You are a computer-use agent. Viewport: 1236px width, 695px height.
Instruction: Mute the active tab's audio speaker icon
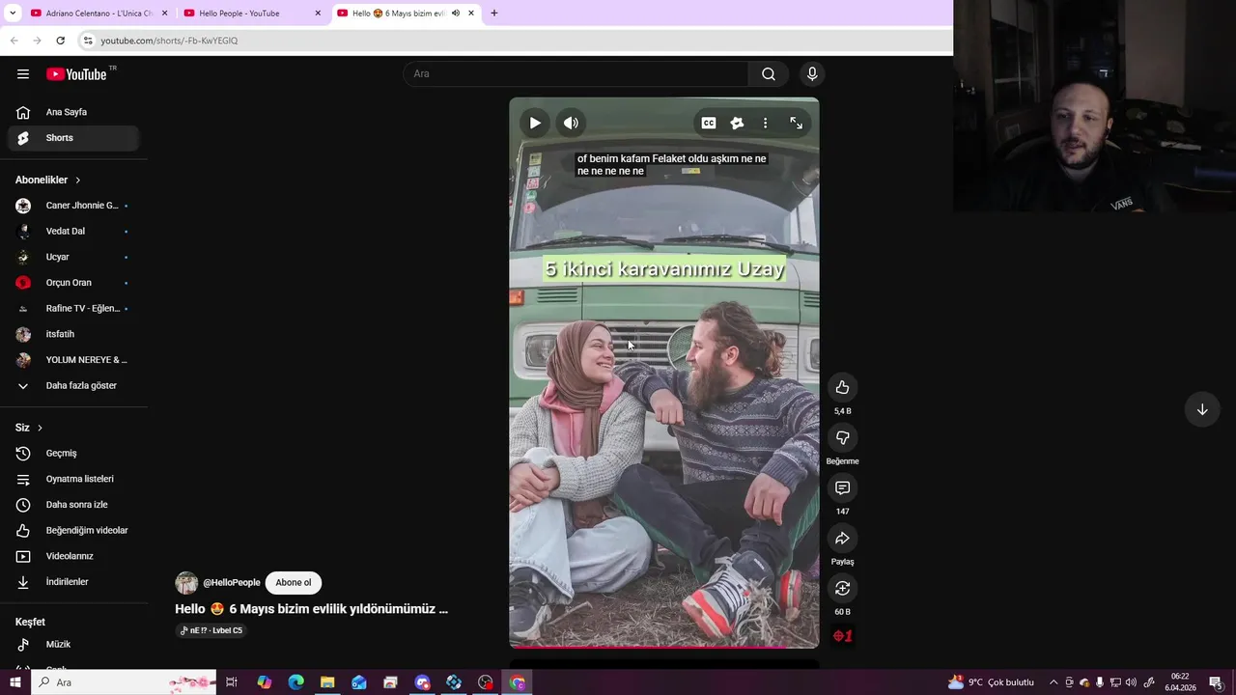(456, 14)
